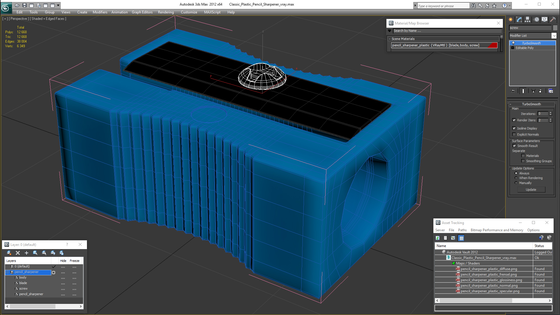
Task: Disable the Isoline Display checkbox
Action: click(x=514, y=128)
